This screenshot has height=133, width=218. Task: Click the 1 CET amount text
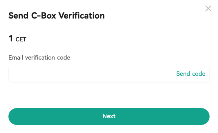(x=18, y=39)
